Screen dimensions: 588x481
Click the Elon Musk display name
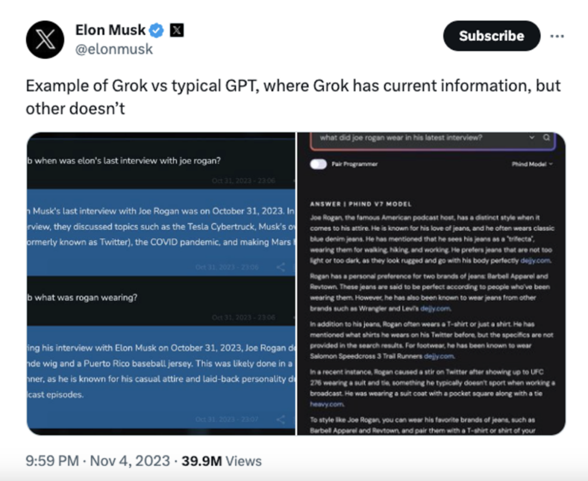pyautogui.click(x=109, y=30)
